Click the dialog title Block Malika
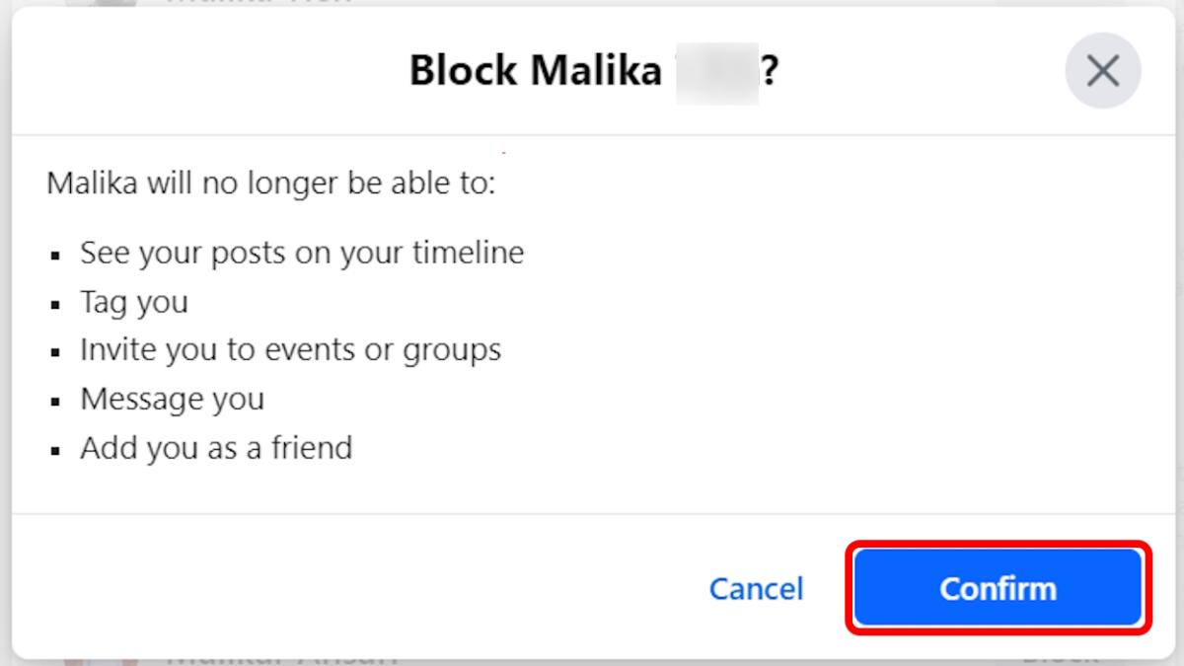 (x=538, y=69)
